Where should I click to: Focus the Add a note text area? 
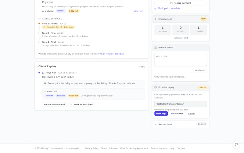tap(181, 60)
